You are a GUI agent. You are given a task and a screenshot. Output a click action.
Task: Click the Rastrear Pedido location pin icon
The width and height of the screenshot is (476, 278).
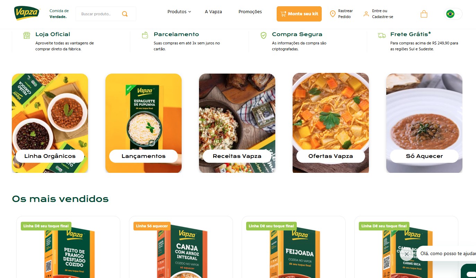click(332, 14)
